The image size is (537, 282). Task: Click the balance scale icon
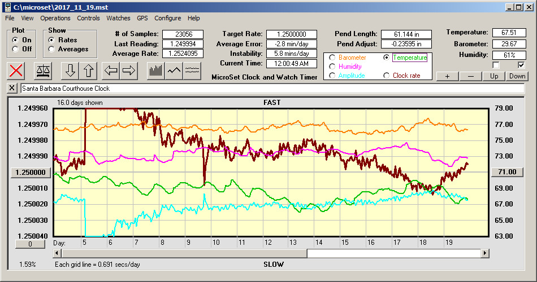(x=42, y=70)
